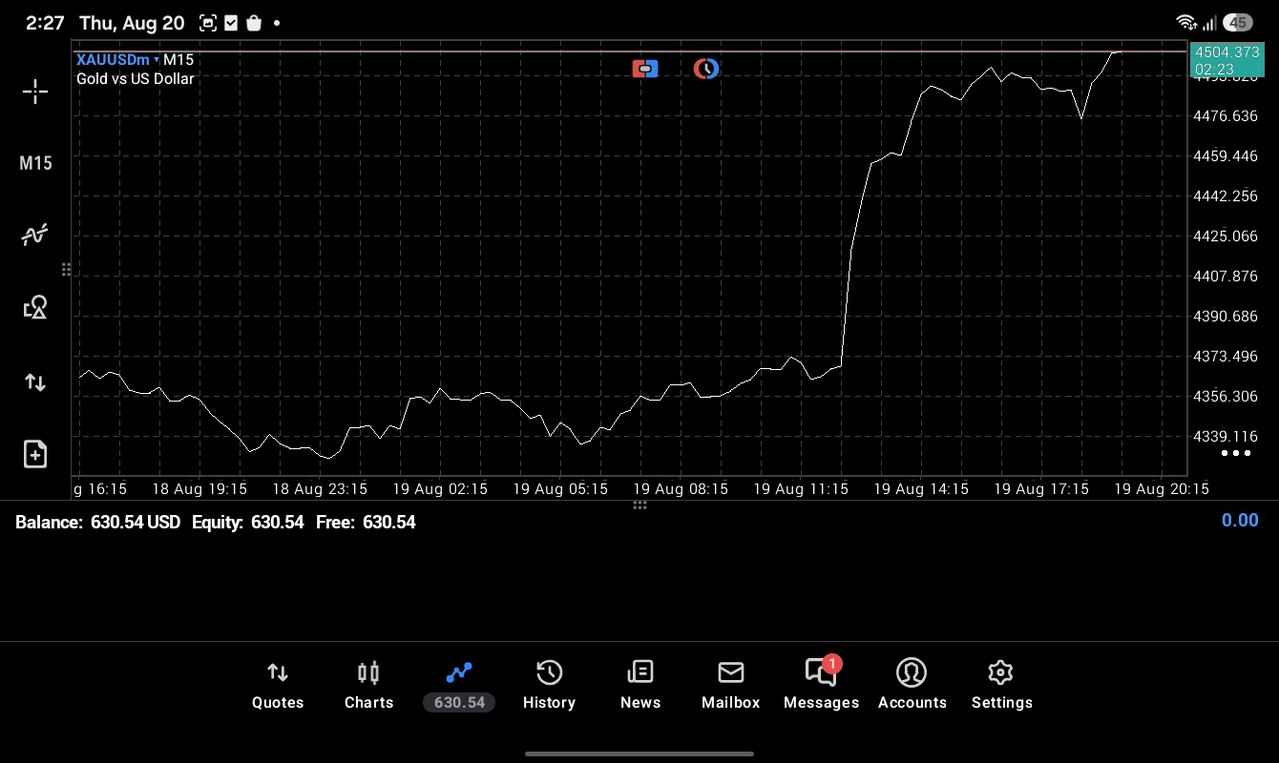Open the News tab
Viewport: 1279px width, 763px height.
tap(640, 686)
